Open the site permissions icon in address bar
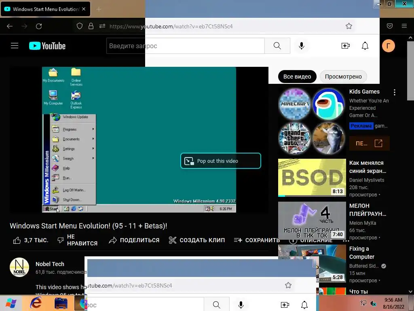 coord(102,26)
